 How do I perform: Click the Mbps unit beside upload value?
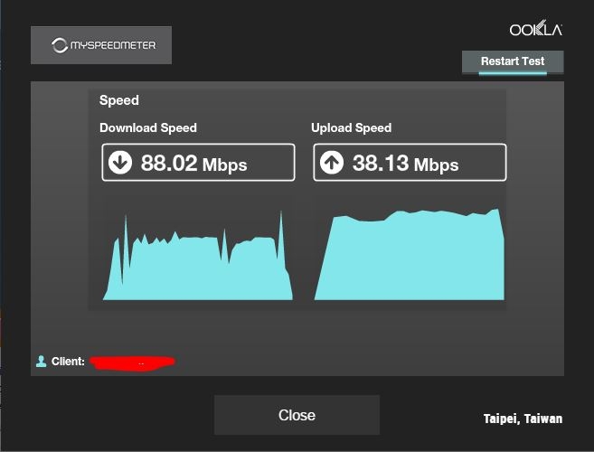(436, 165)
